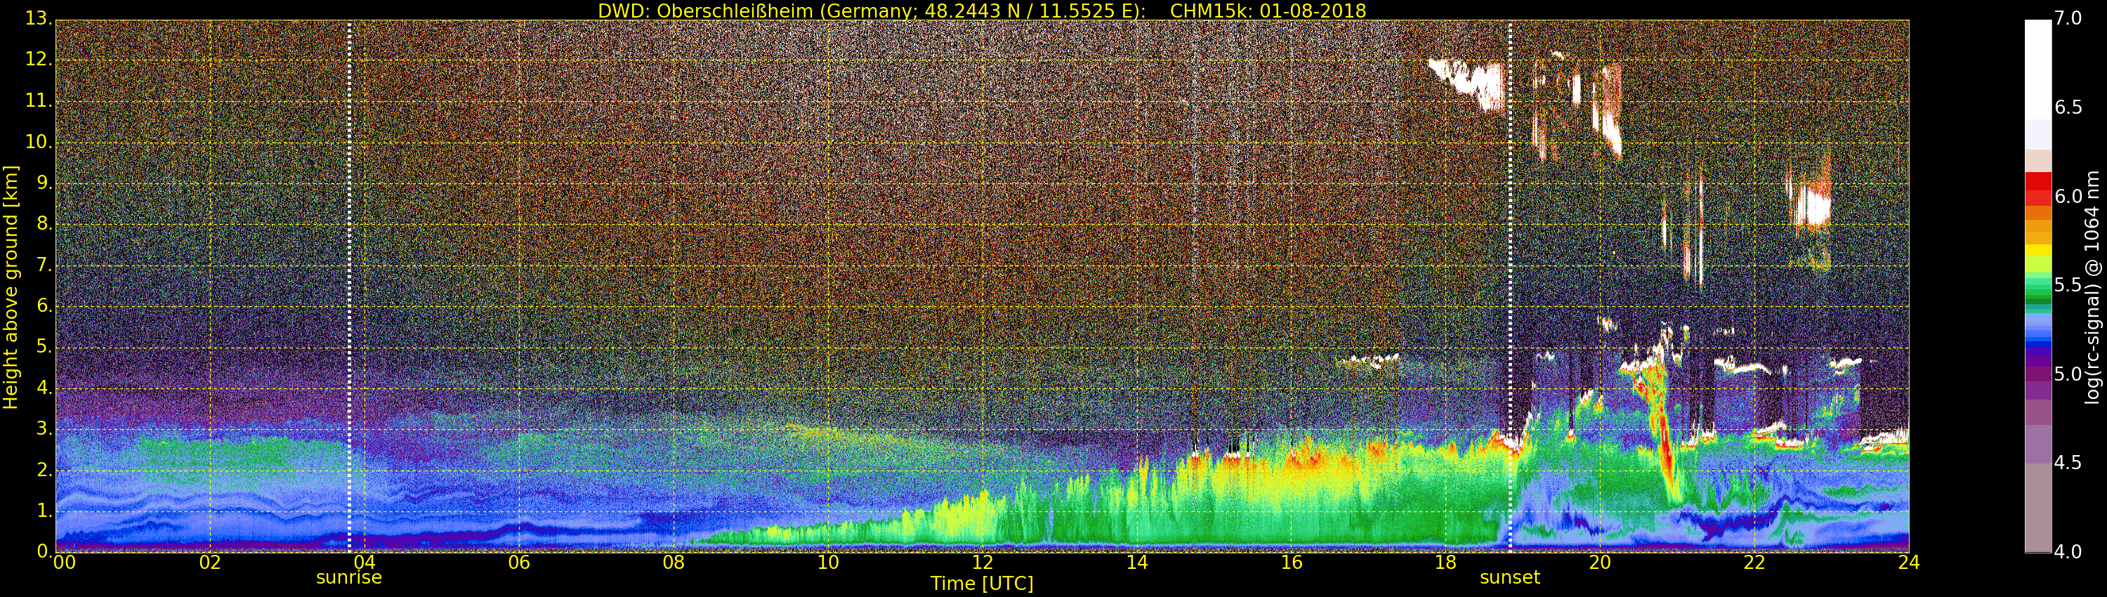Click the '18' tick label on the time axis

pyautogui.click(x=1446, y=562)
